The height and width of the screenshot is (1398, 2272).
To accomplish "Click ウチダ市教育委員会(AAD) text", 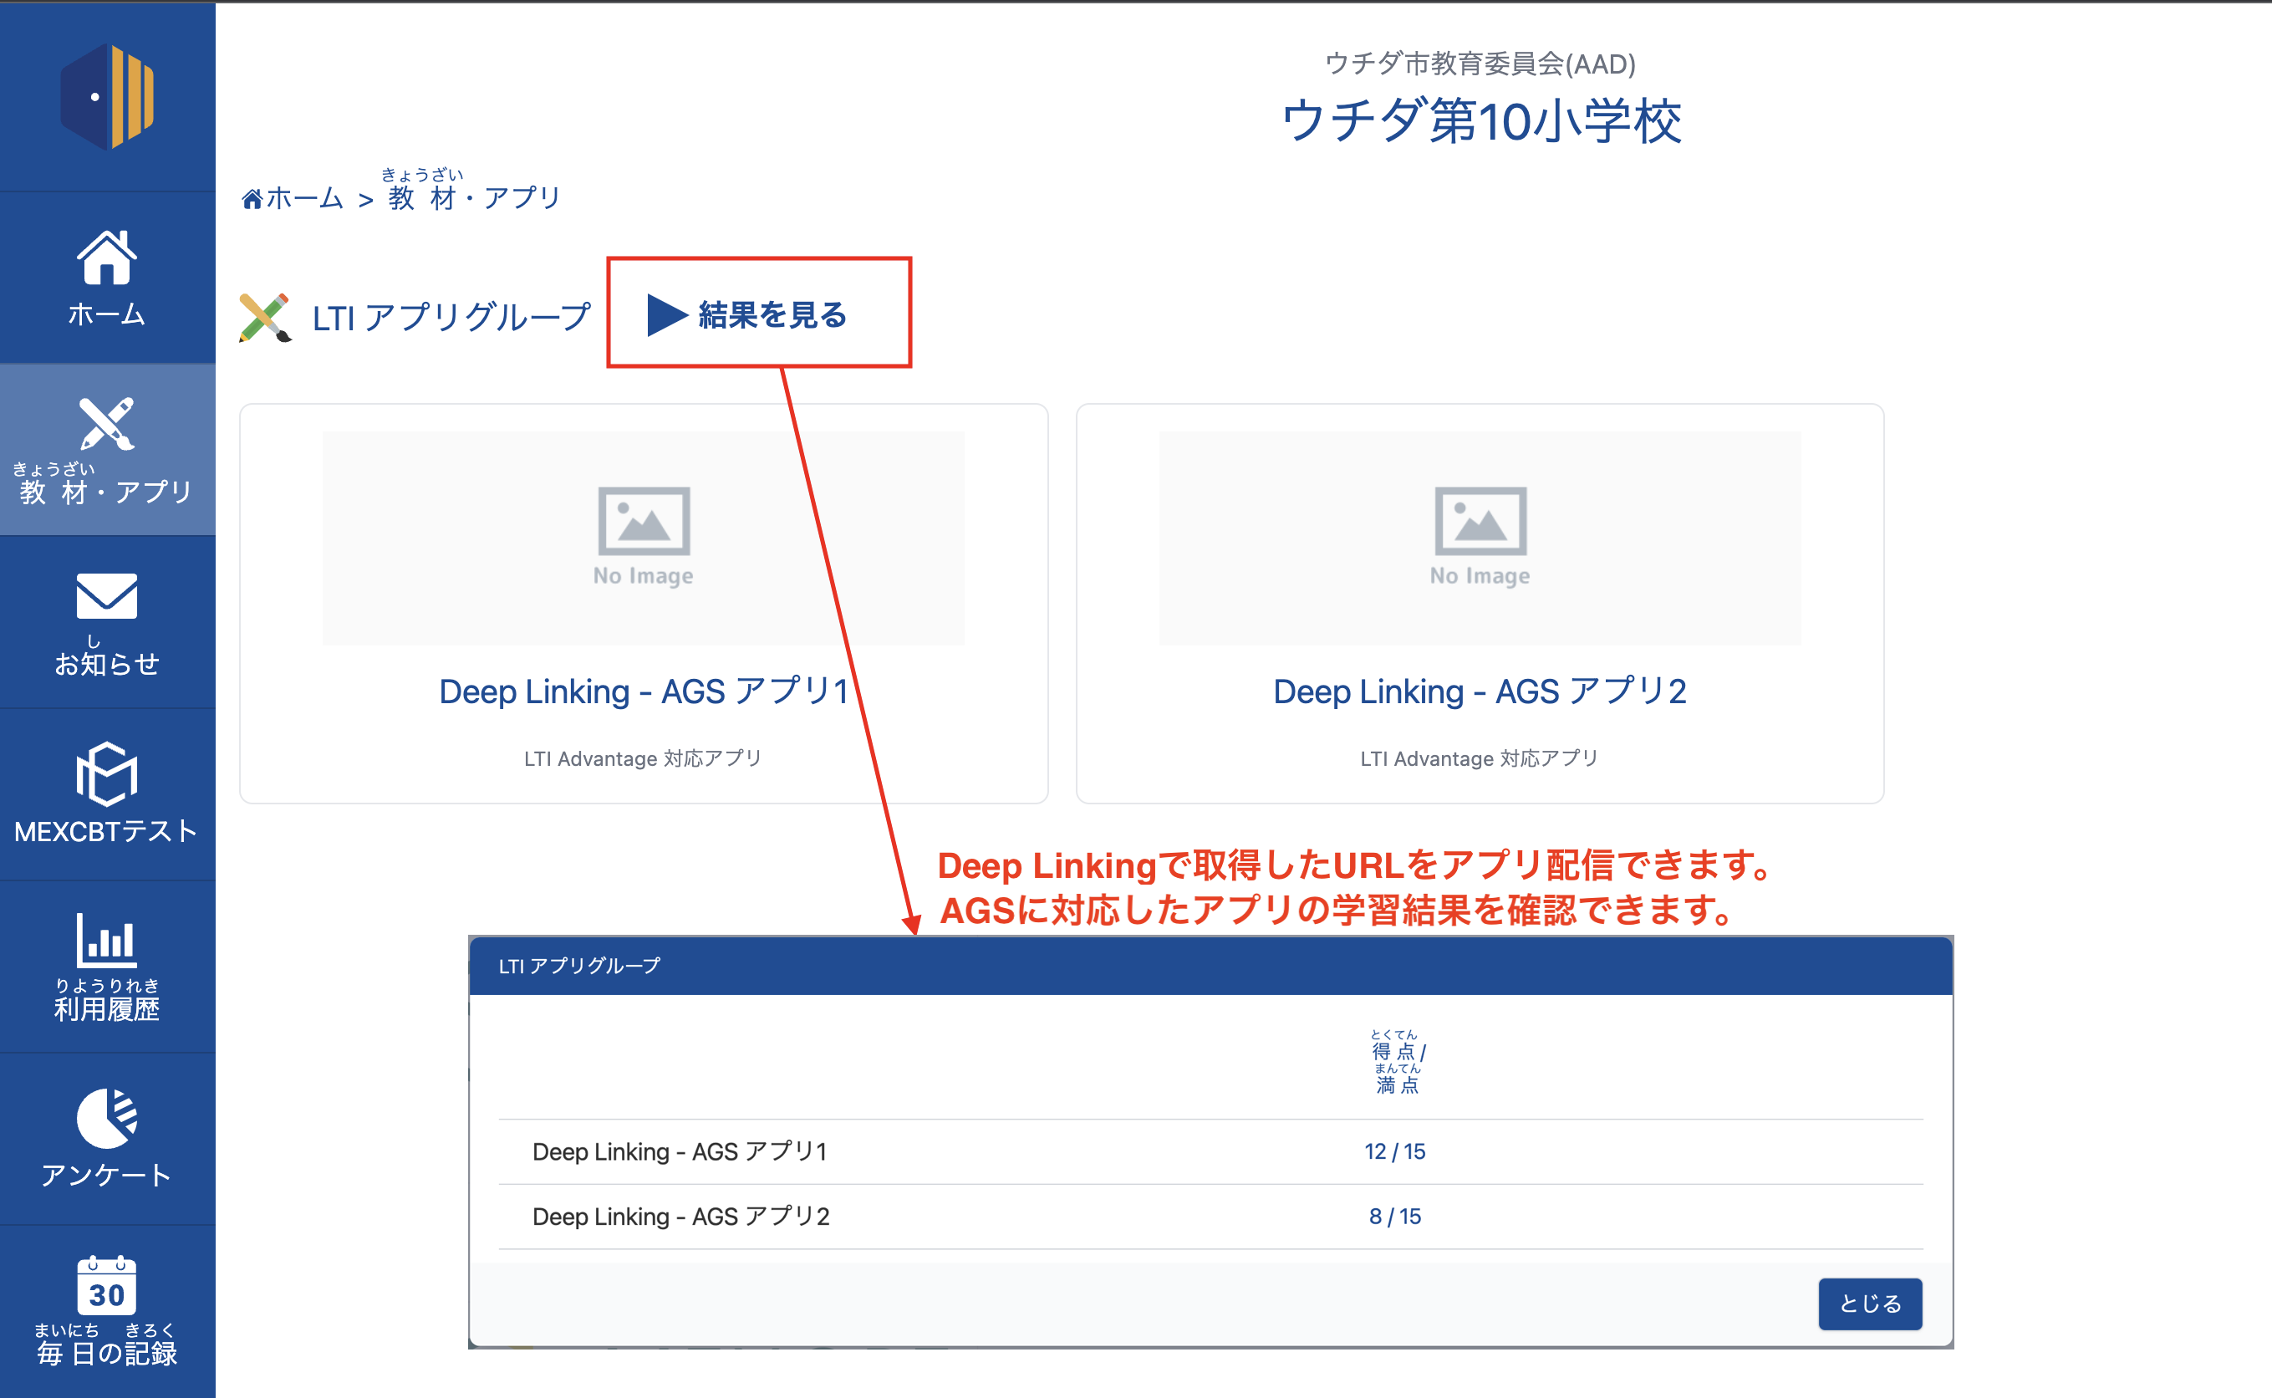I will (x=1480, y=64).
